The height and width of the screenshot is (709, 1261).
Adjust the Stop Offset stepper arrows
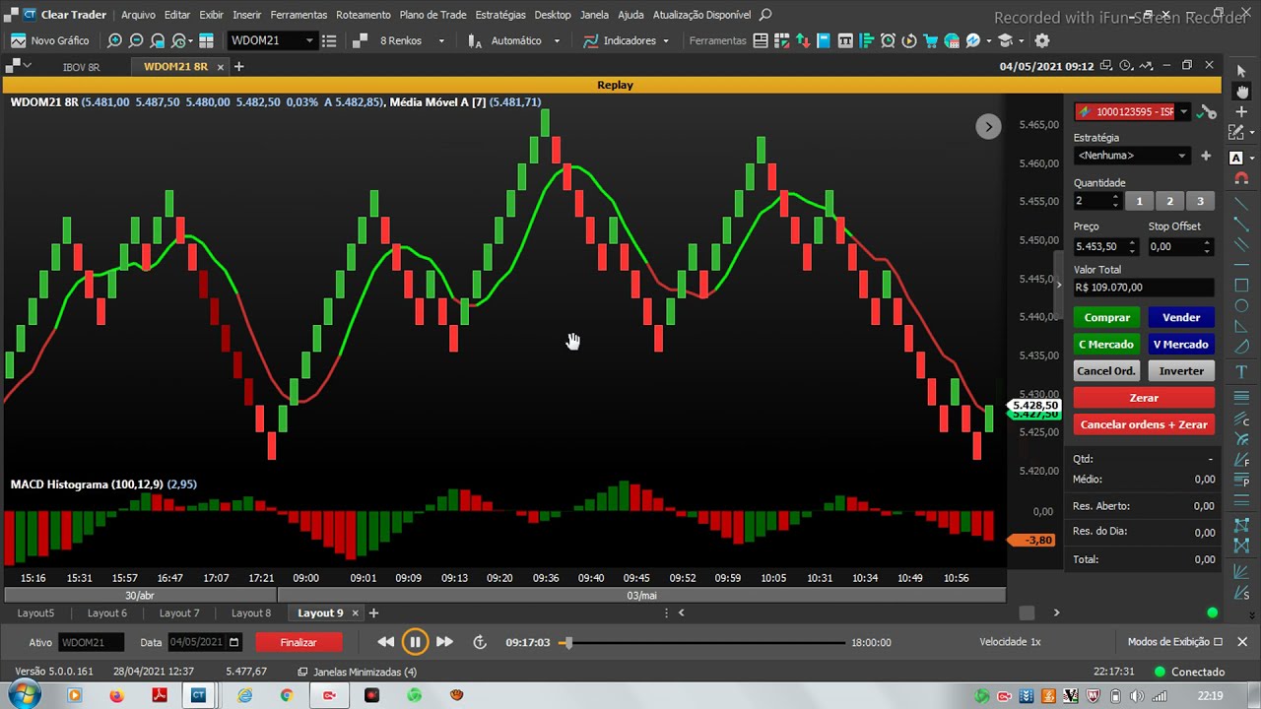pyautogui.click(x=1206, y=246)
